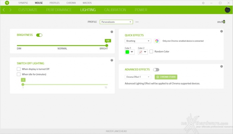The height and width of the screenshot is (134, 233).
Task: Open the settings gear icon
Action: point(203,3)
